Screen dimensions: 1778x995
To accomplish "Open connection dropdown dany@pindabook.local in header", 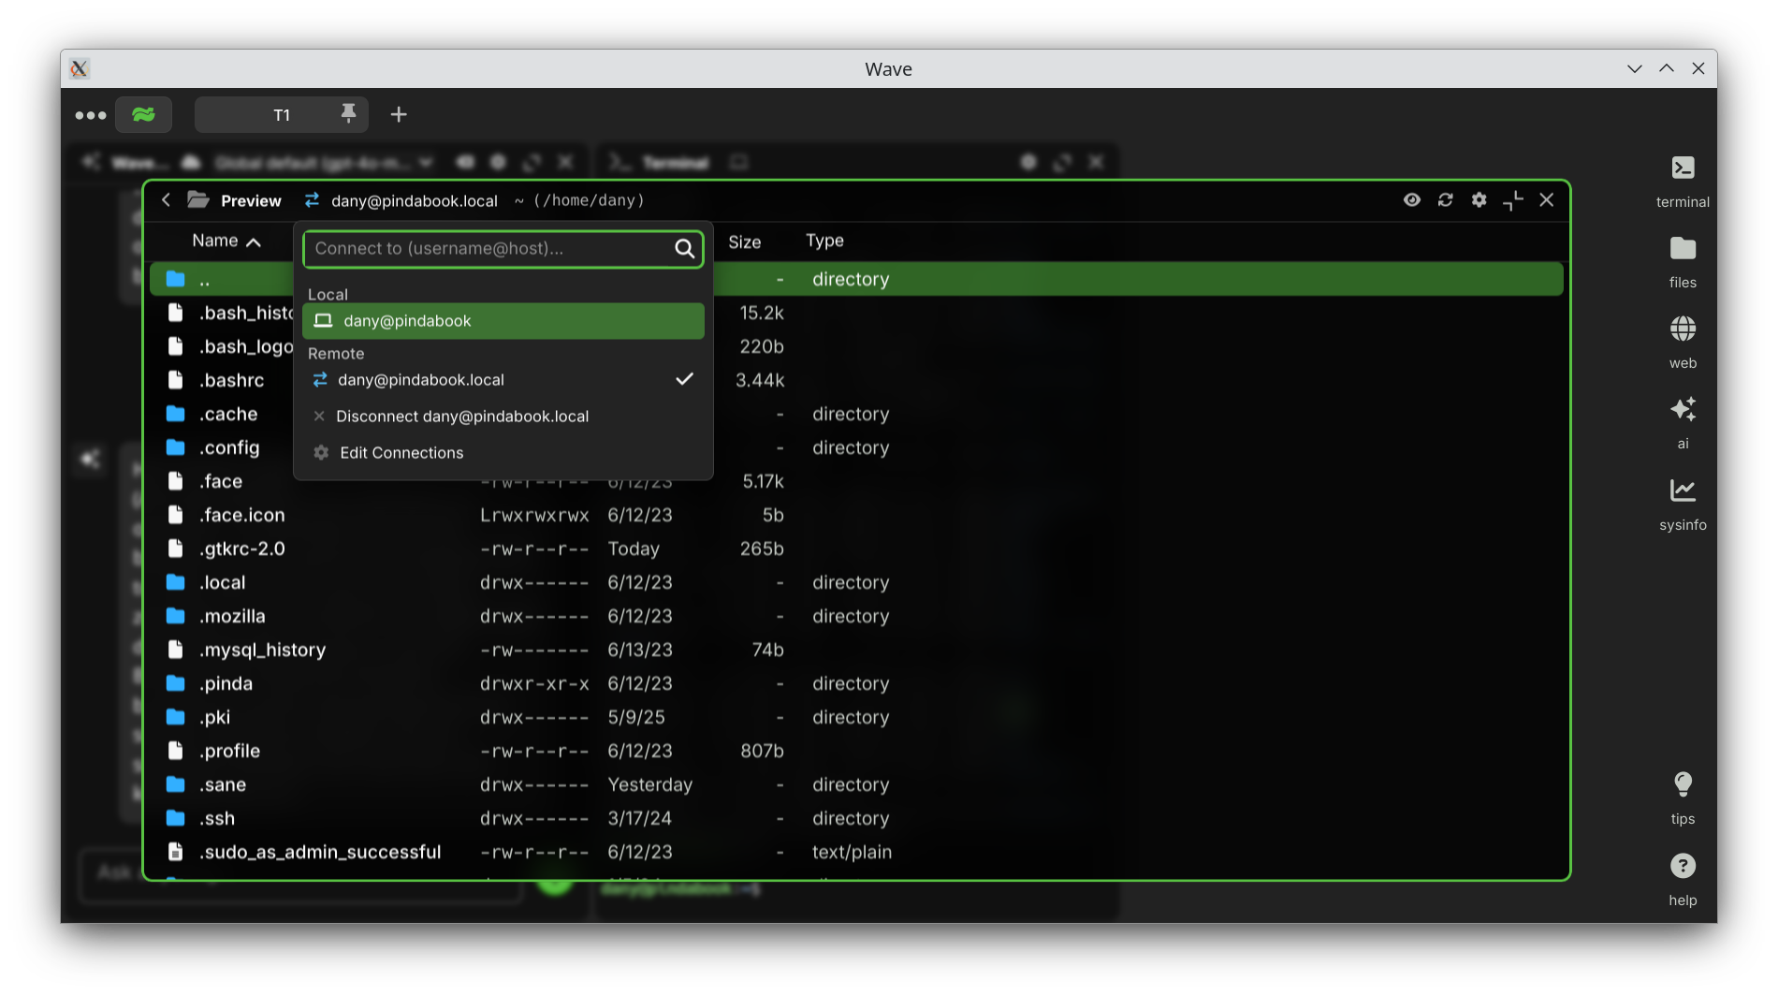I will pyautogui.click(x=402, y=200).
